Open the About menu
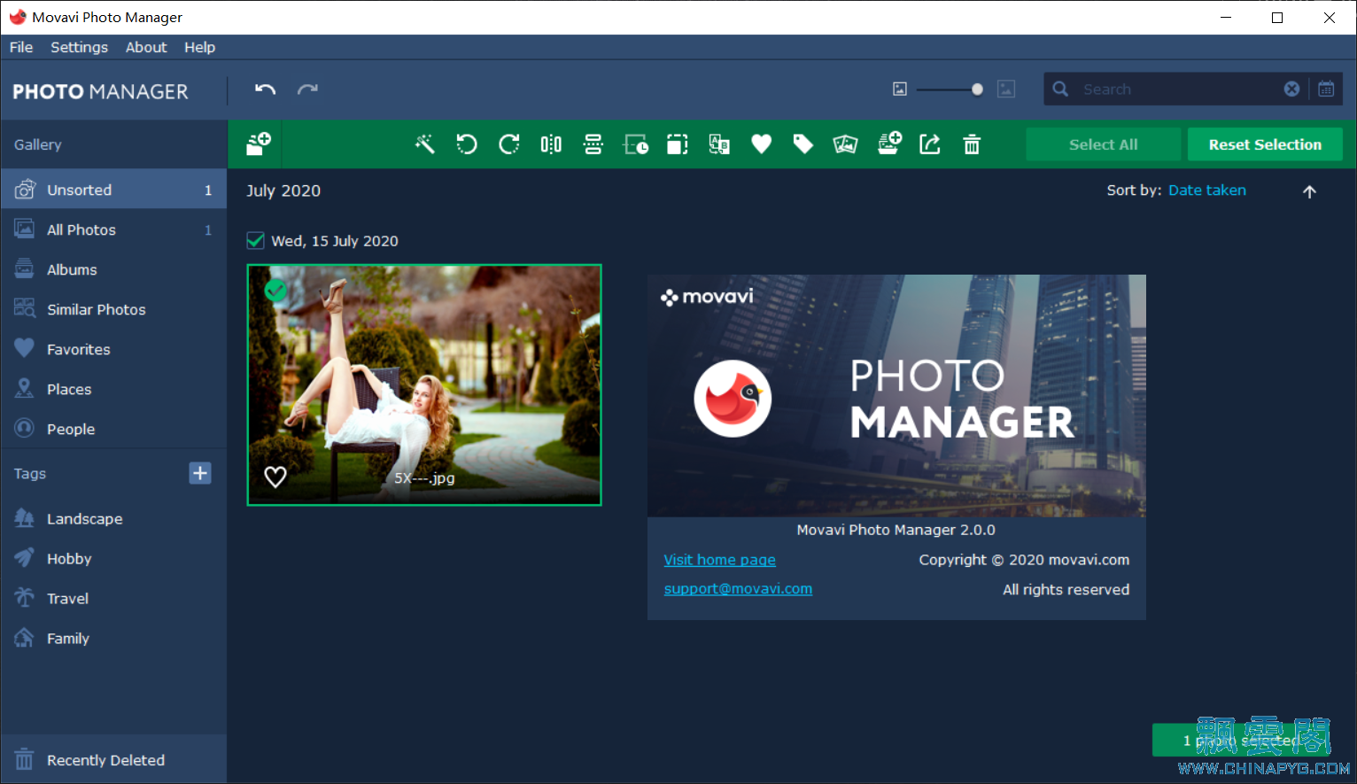This screenshot has height=784, width=1357. (x=146, y=47)
